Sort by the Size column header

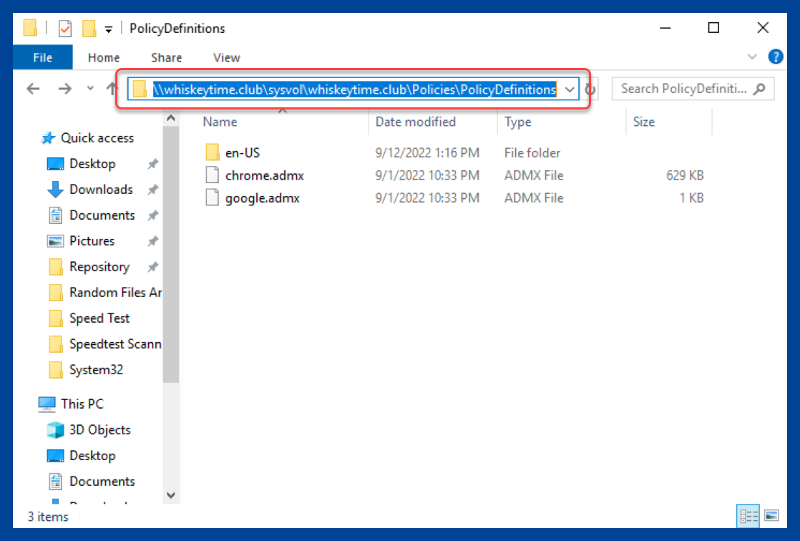pyautogui.click(x=644, y=122)
